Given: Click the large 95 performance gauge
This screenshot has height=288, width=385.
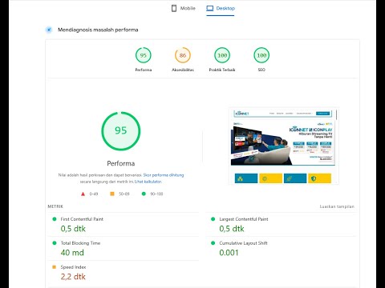Looking at the screenshot, I should click(x=121, y=131).
